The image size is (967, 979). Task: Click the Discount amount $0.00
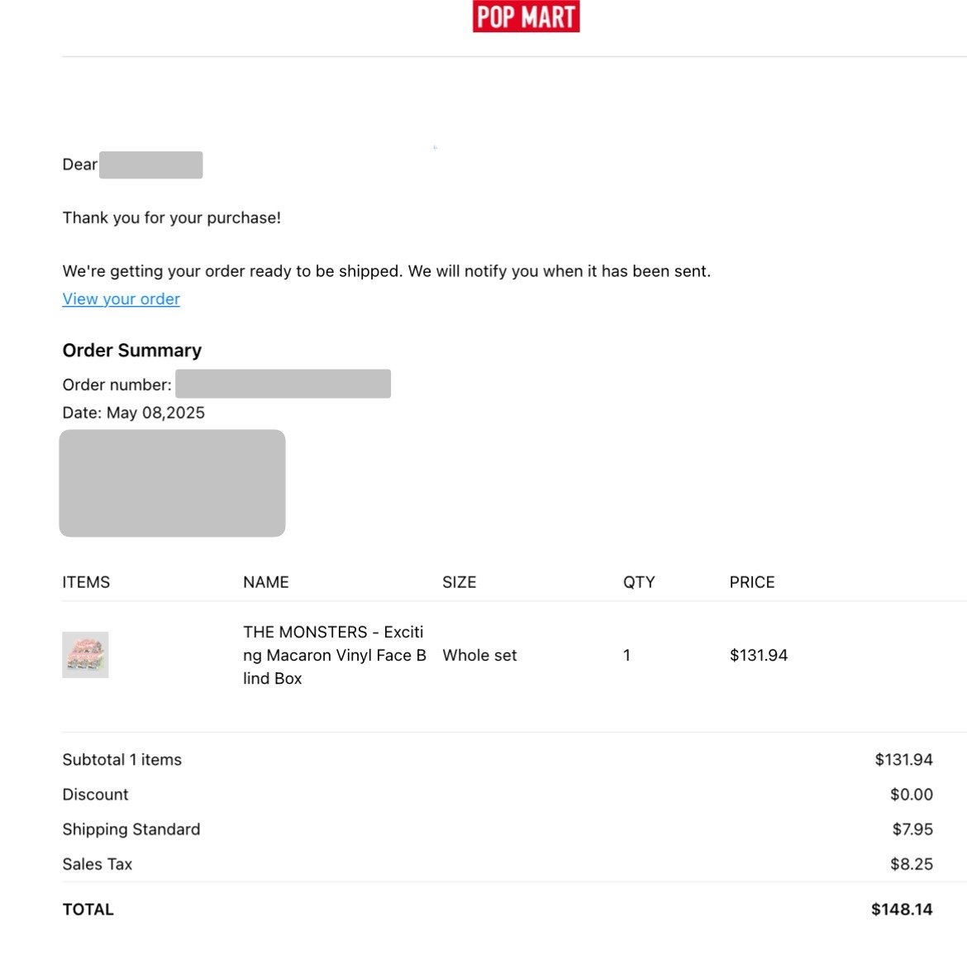[912, 794]
